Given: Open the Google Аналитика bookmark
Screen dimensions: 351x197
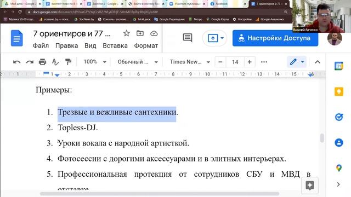Looking at the screenshot, I should click(x=270, y=20).
